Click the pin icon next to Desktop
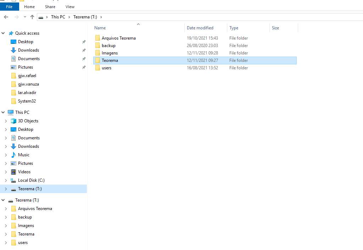The image size is (363, 250). coord(84,42)
